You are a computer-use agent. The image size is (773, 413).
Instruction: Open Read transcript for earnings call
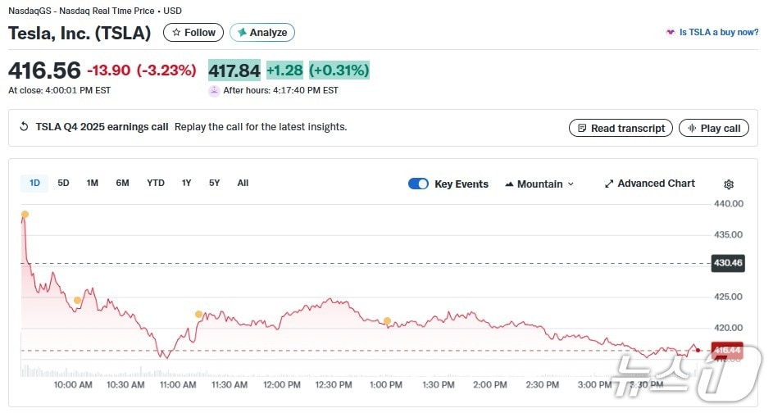tap(621, 128)
